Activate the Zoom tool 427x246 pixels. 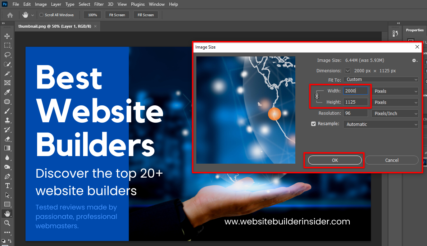tap(7, 223)
